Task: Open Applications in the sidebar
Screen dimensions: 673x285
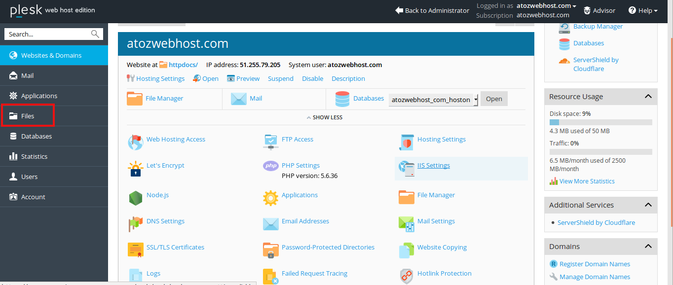Action: (54, 96)
